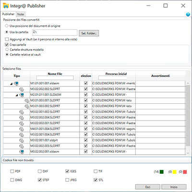Enable the JPEG export checkbox

[x=67, y=180]
